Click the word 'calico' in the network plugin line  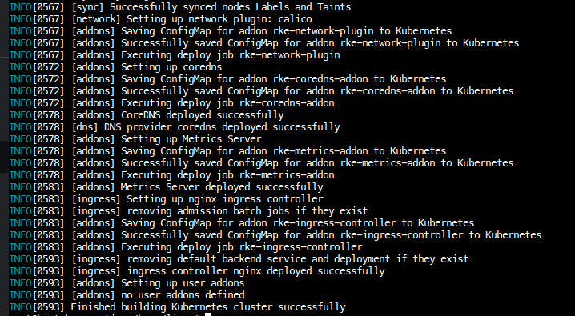(x=295, y=18)
